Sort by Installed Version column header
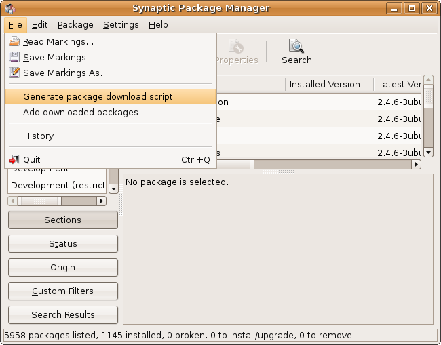 (x=329, y=84)
